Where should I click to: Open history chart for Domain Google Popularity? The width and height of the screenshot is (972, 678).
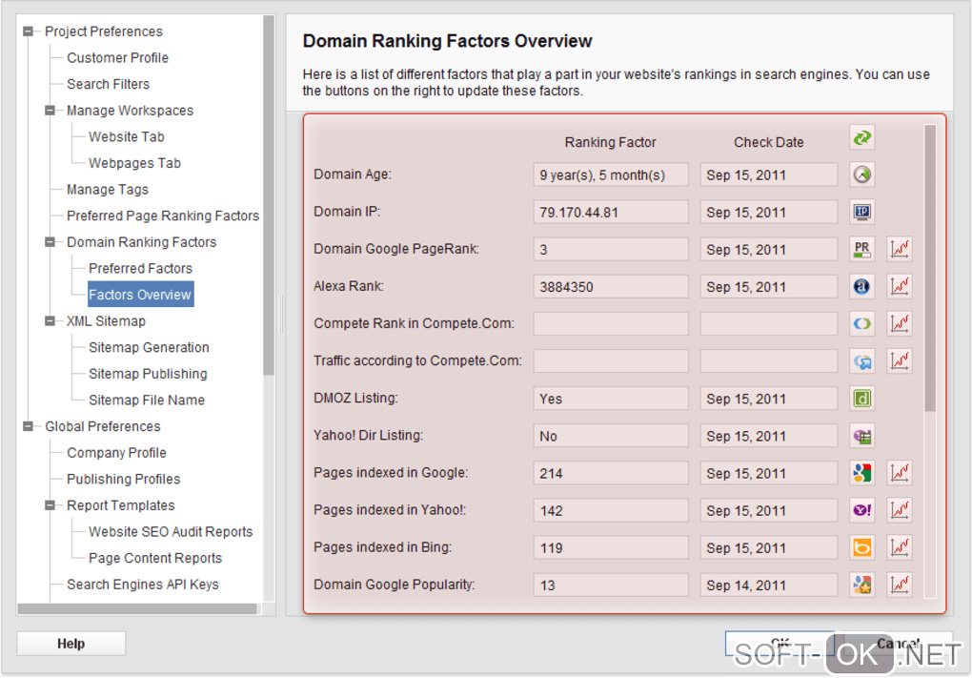(900, 585)
